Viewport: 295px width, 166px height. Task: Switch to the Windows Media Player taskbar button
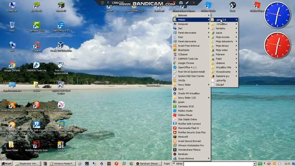point(62,164)
